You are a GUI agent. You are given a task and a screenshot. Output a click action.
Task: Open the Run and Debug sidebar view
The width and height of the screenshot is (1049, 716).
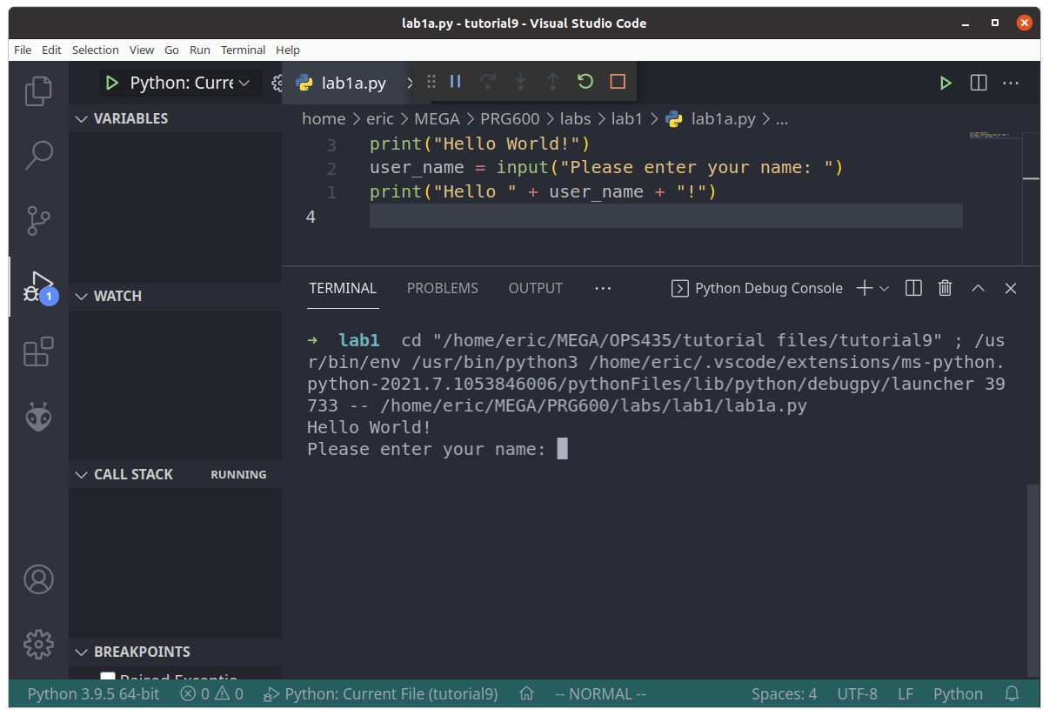(x=38, y=285)
